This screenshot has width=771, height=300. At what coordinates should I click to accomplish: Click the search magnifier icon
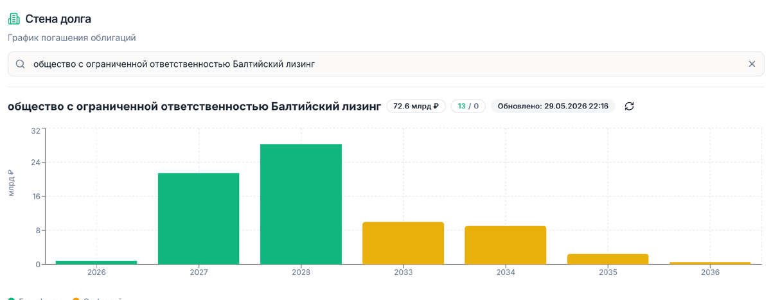(x=20, y=64)
